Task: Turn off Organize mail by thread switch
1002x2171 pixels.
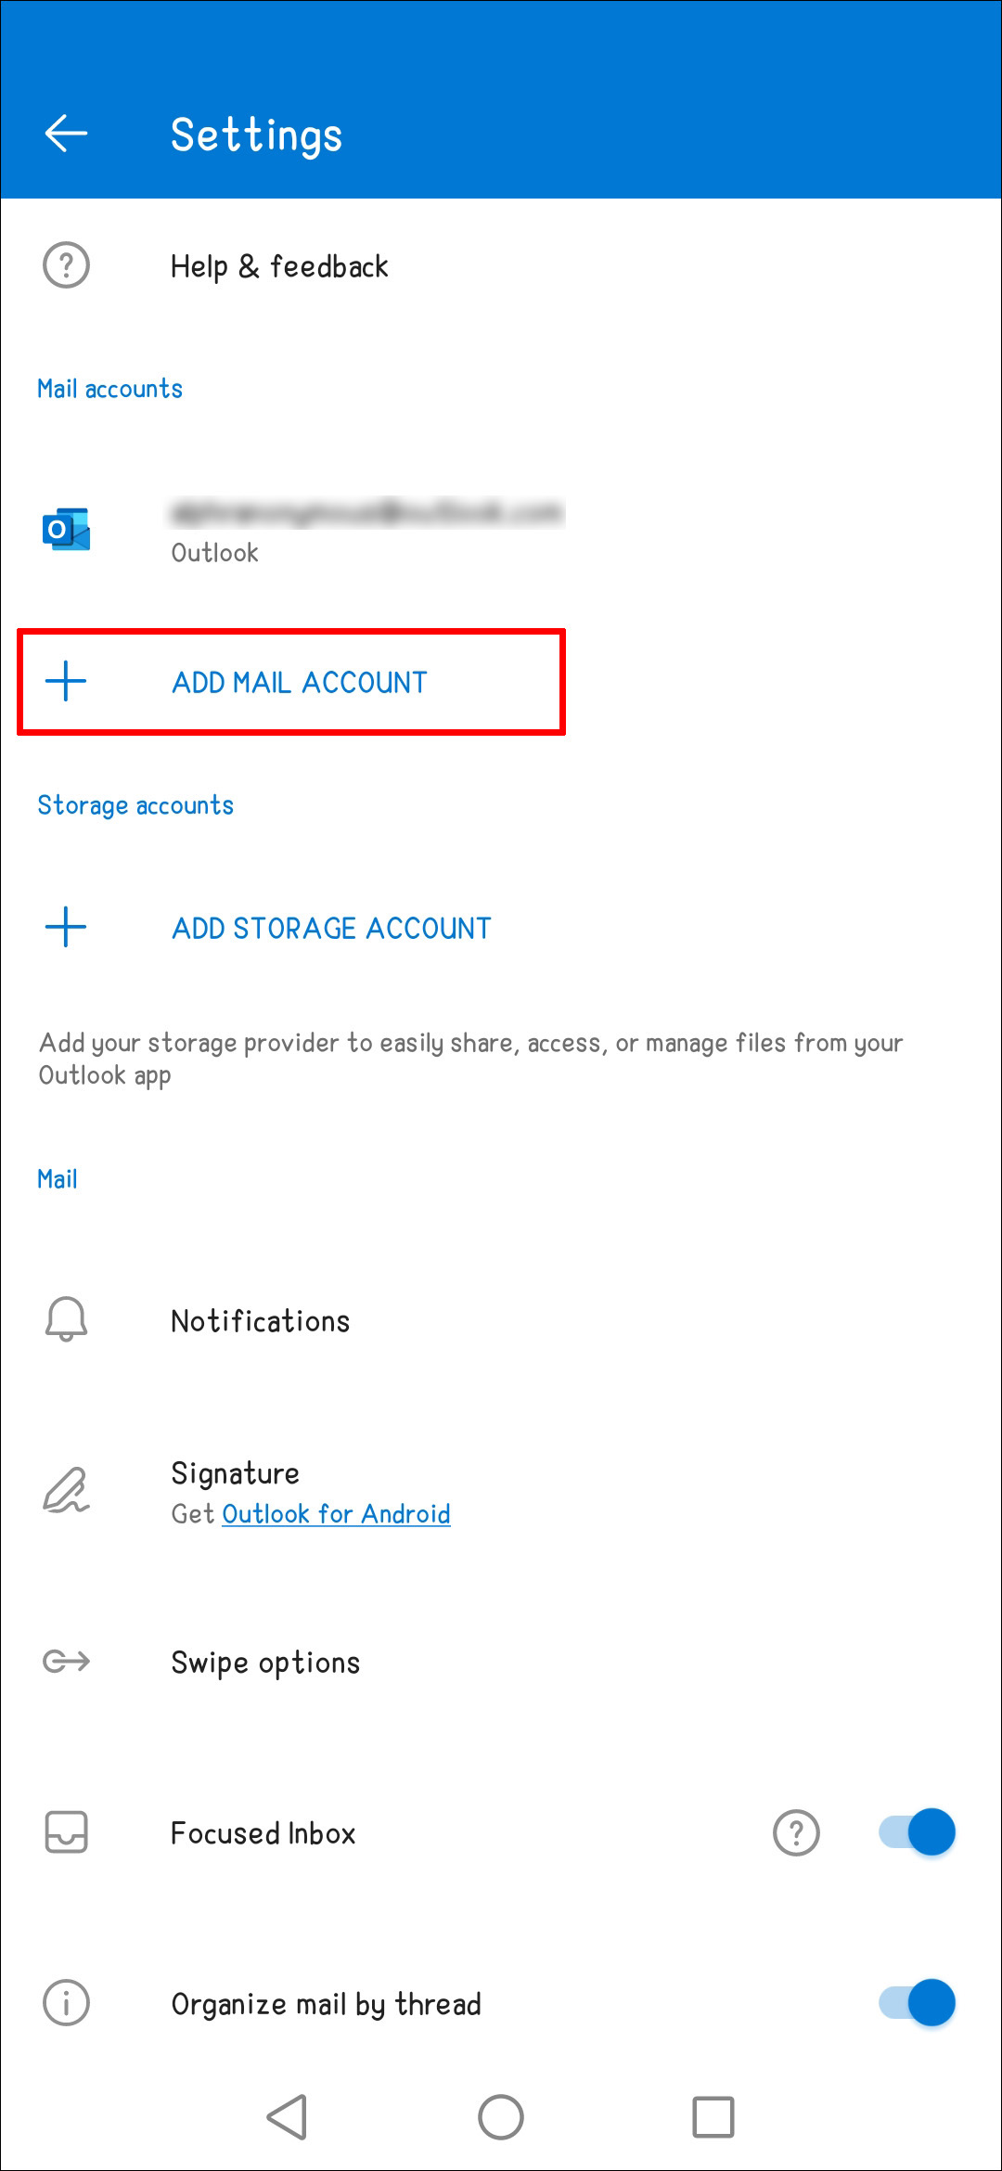Action: pos(918,2003)
